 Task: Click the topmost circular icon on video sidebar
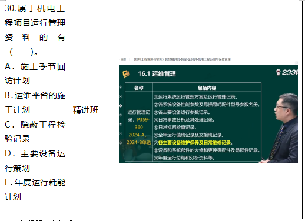(121, 87)
